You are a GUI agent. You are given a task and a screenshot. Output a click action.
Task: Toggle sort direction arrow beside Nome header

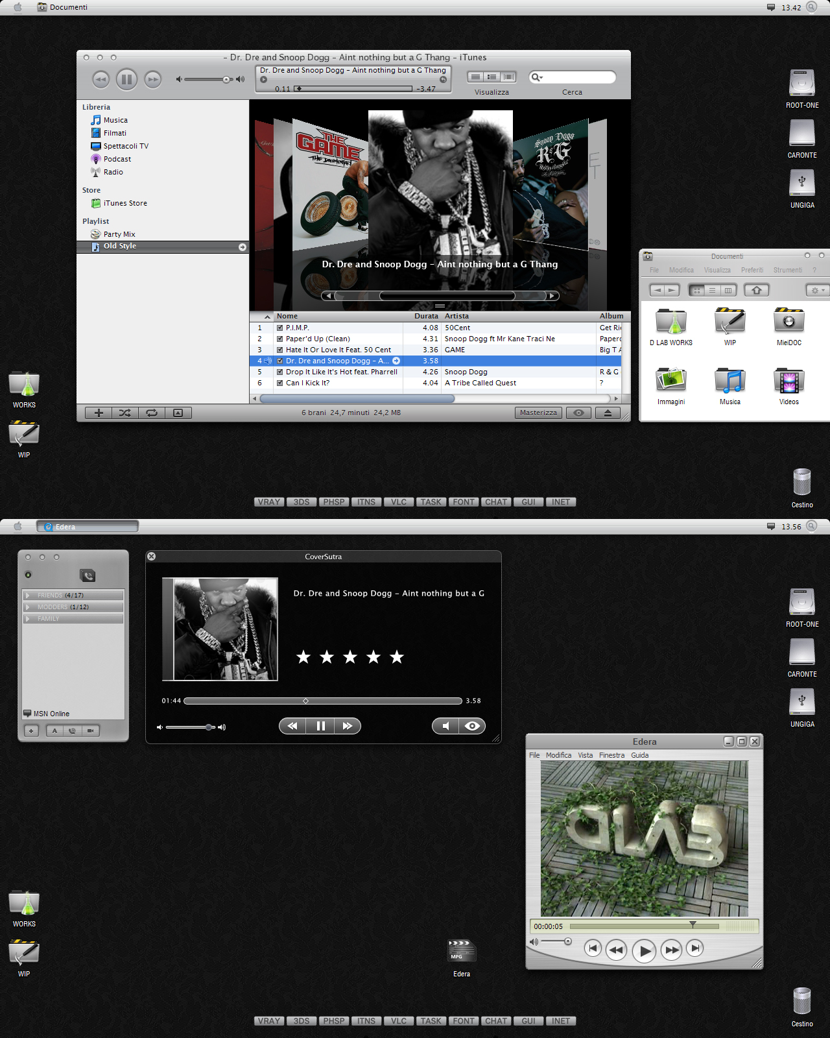pyautogui.click(x=267, y=317)
